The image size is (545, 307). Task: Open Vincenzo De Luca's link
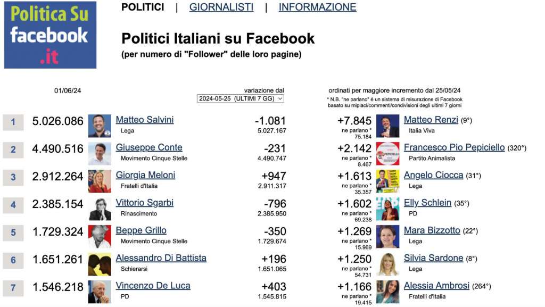coord(153,286)
